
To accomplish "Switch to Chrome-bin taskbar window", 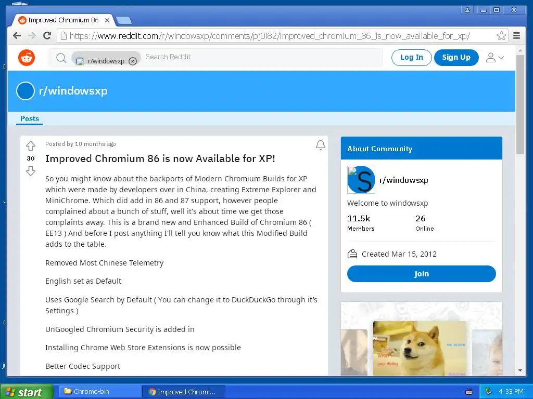I will [100, 392].
